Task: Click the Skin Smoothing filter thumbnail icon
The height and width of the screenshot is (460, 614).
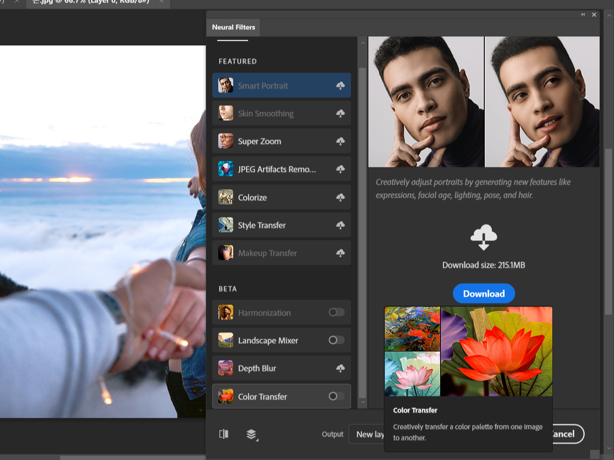Action: (x=226, y=113)
